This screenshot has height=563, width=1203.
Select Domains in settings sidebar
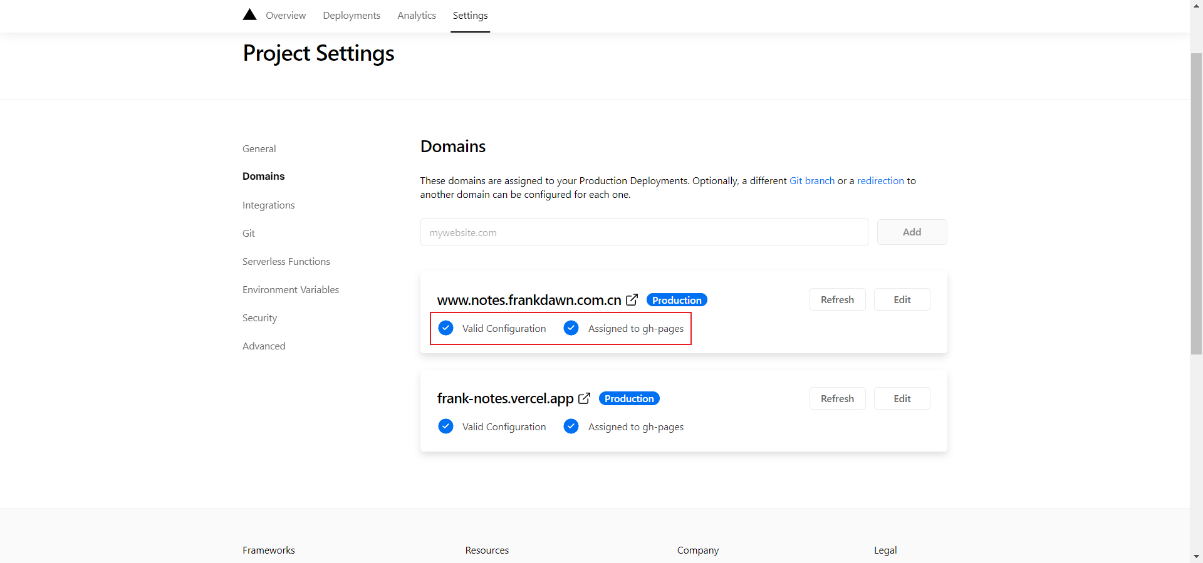coord(263,176)
